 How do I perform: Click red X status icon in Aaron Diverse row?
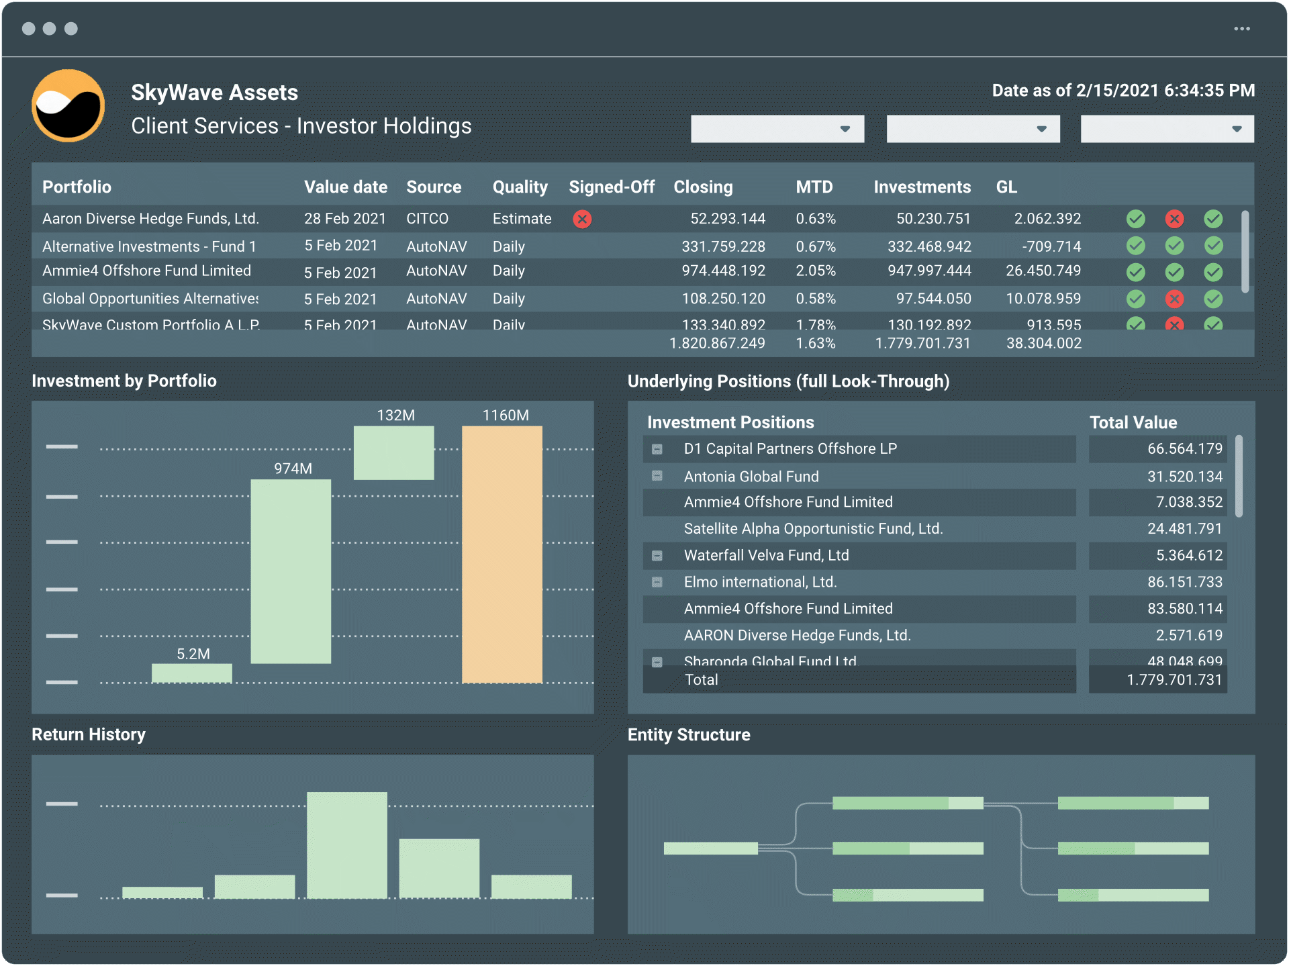[x=1174, y=219]
